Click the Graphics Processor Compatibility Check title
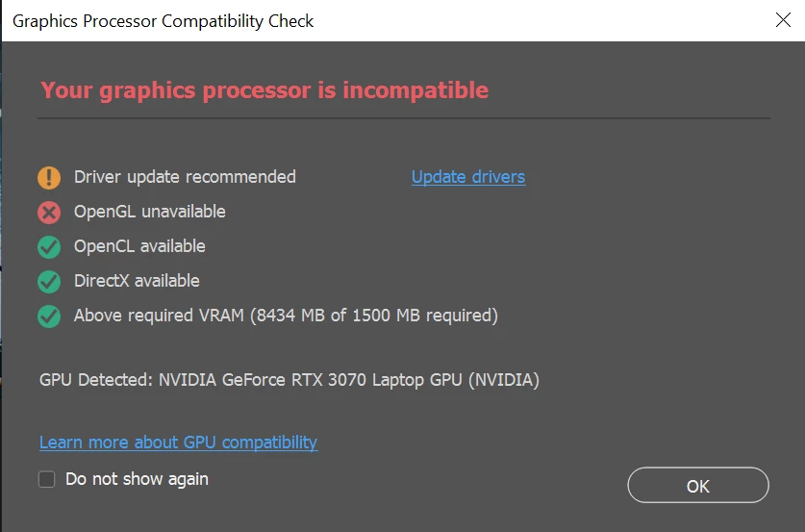 163,21
